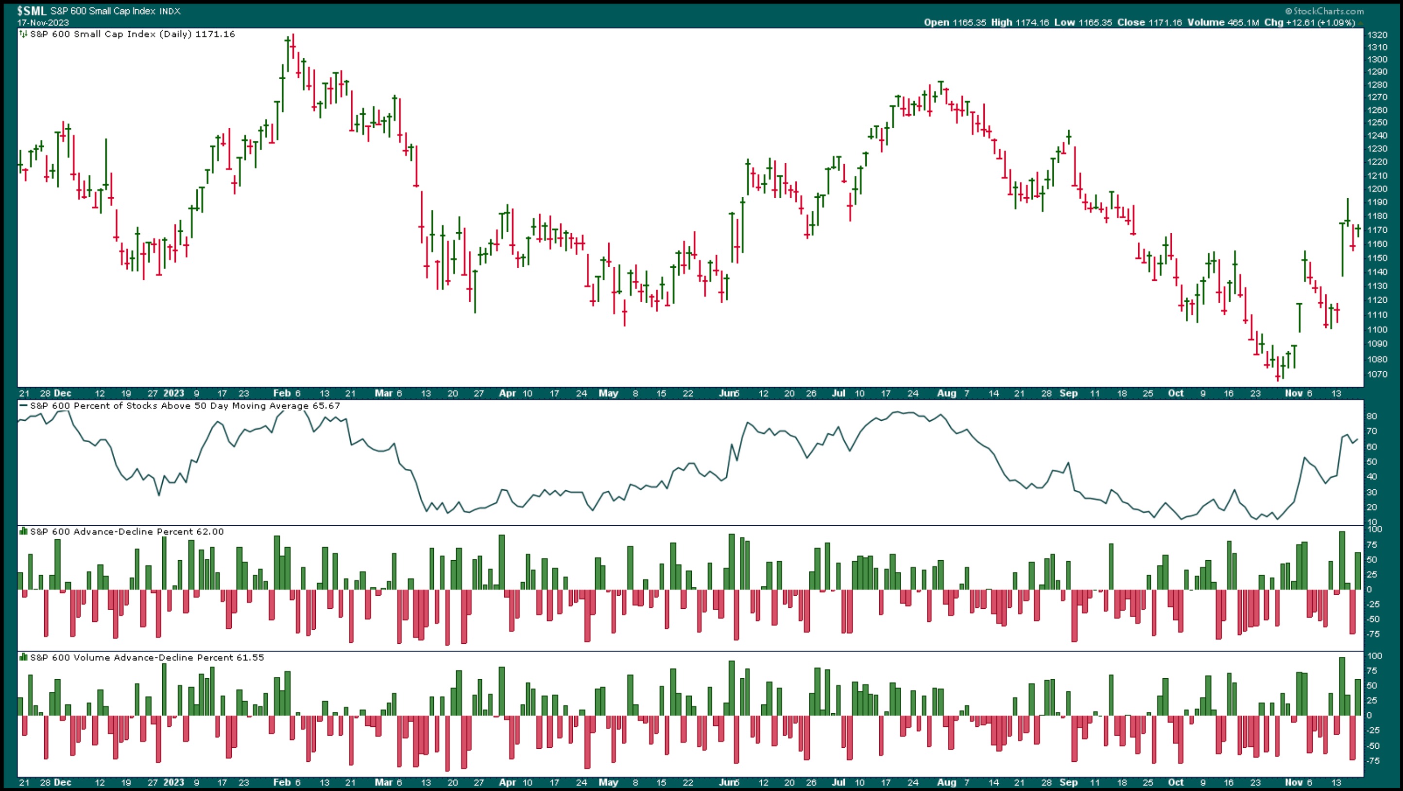Click the up-arrow change indicator after +1.09%

click(1361, 23)
